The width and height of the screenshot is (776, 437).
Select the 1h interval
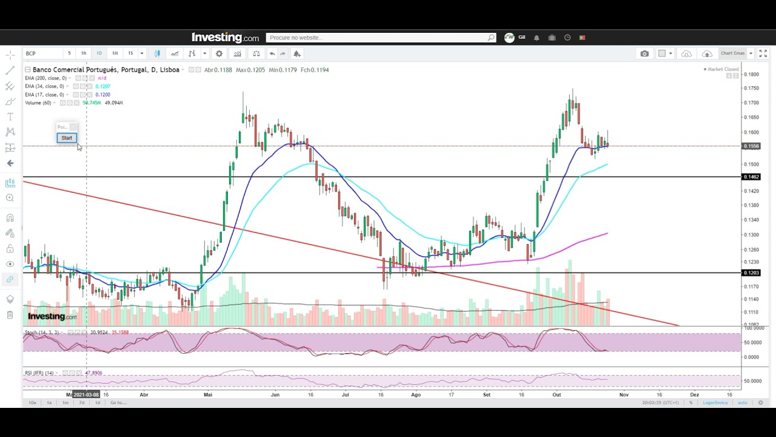(x=84, y=53)
